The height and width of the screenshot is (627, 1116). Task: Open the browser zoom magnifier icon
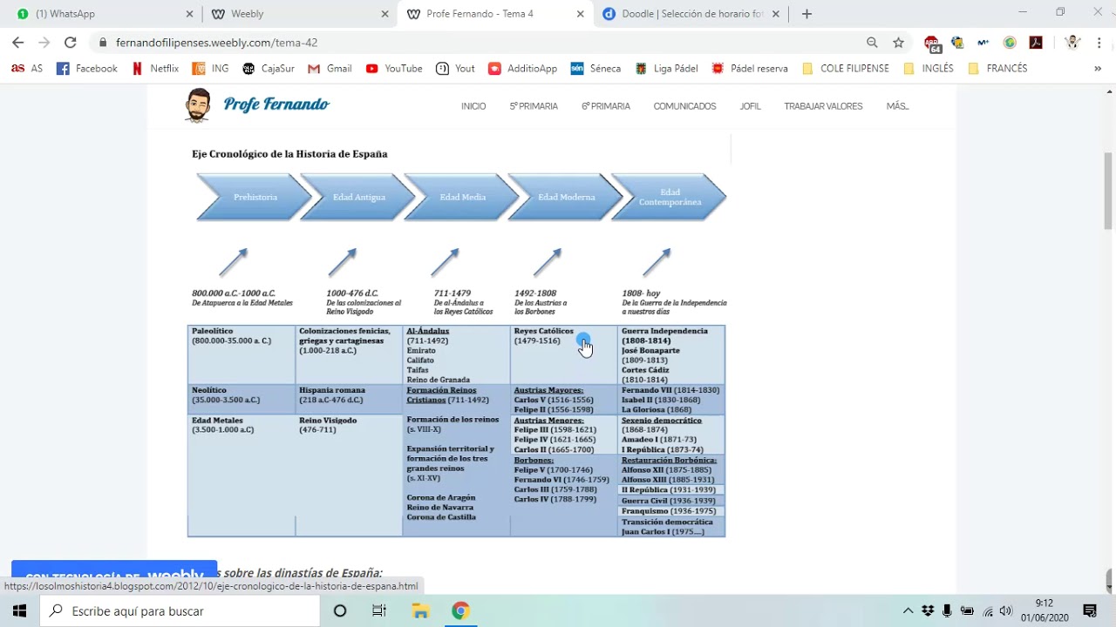point(872,43)
